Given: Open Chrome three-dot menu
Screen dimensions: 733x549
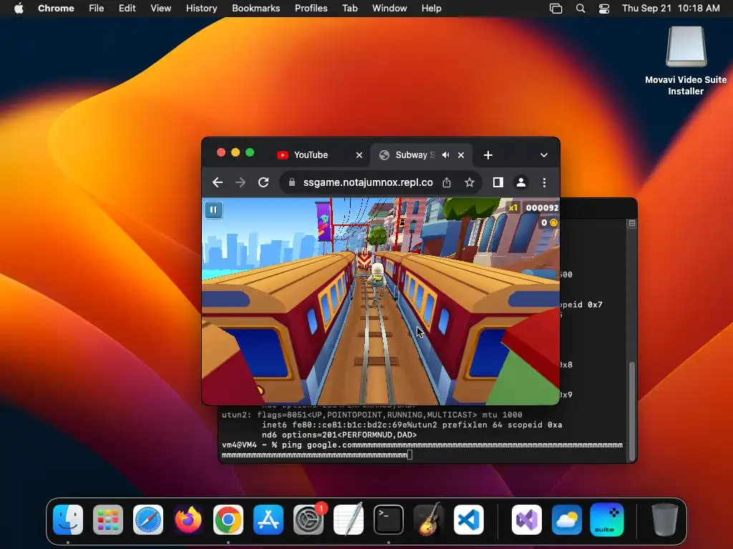Looking at the screenshot, I should (544, 182).
